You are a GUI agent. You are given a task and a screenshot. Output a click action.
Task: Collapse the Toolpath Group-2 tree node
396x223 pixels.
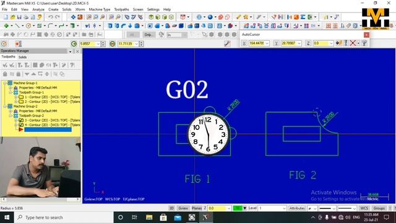[11, 116]
